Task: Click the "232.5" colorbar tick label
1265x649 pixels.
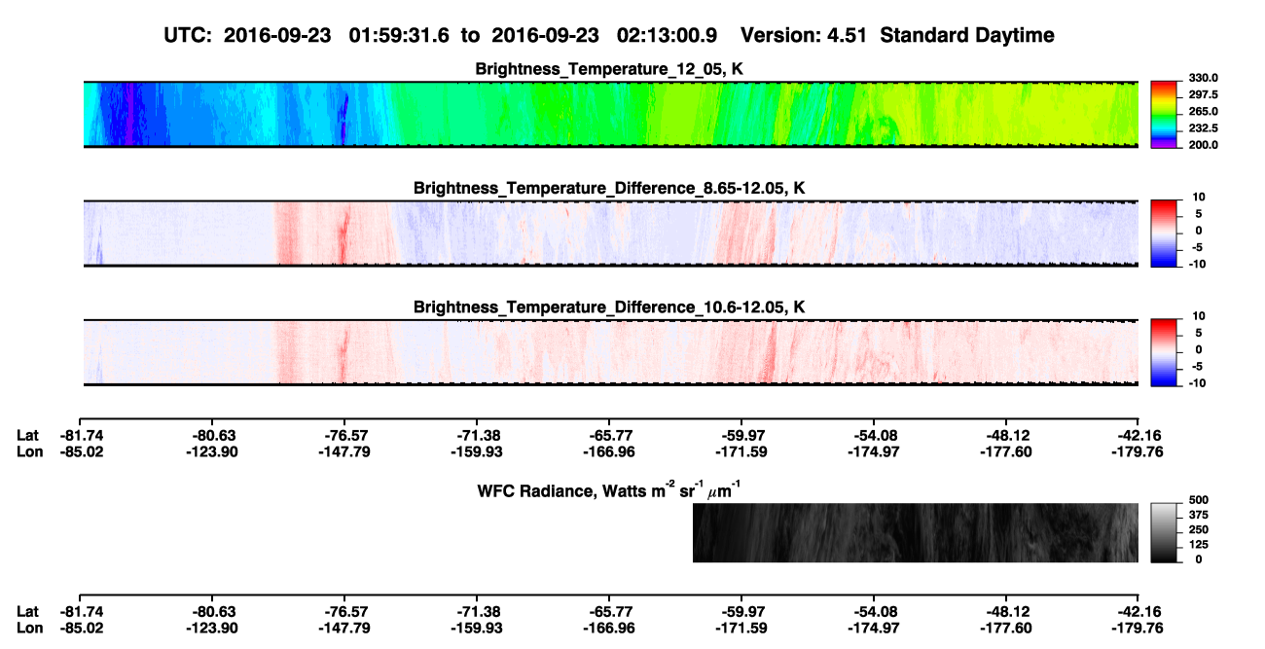Action: pos(1204,127)
